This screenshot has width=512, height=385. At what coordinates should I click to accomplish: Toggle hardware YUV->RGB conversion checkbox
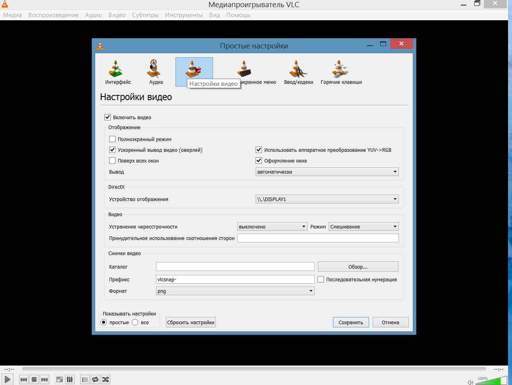(259, 150)
